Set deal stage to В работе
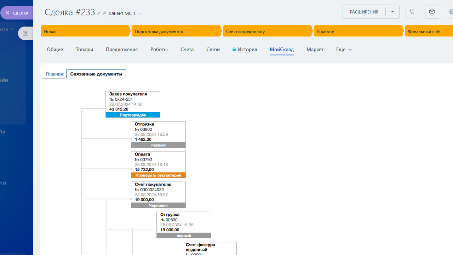Image resolution: width=453 pixels, height=255 pixels. [358, 31]
